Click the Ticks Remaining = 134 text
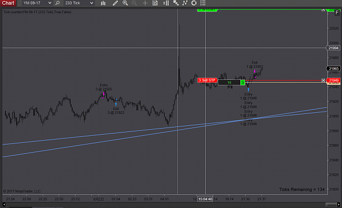 [302, 189]
